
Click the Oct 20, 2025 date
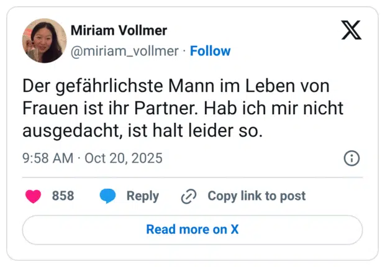pos(124,158)
